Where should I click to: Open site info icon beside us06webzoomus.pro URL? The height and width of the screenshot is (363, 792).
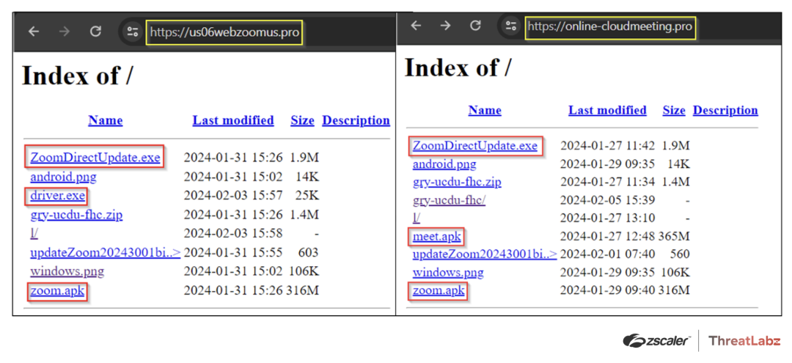point(132,32)
